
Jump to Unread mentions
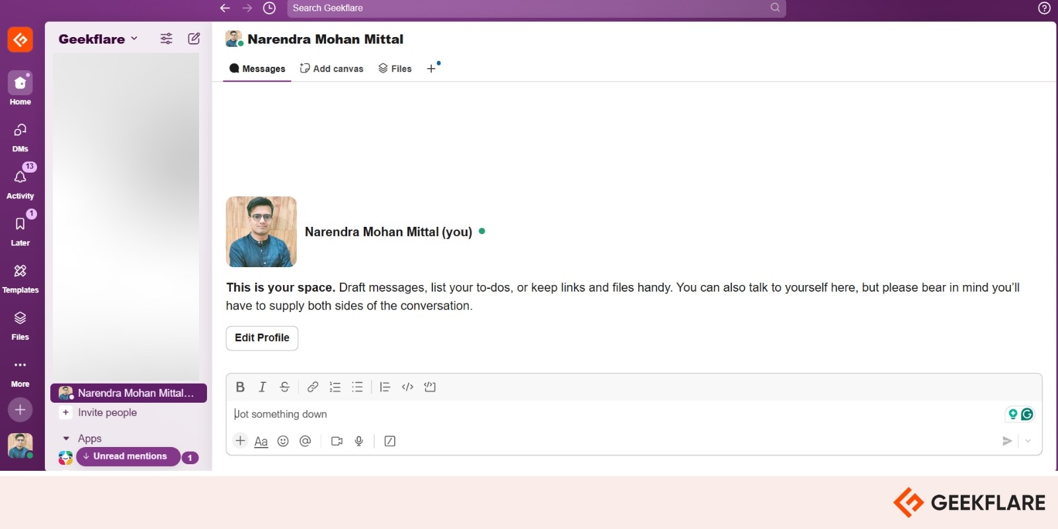pos(128,456)
